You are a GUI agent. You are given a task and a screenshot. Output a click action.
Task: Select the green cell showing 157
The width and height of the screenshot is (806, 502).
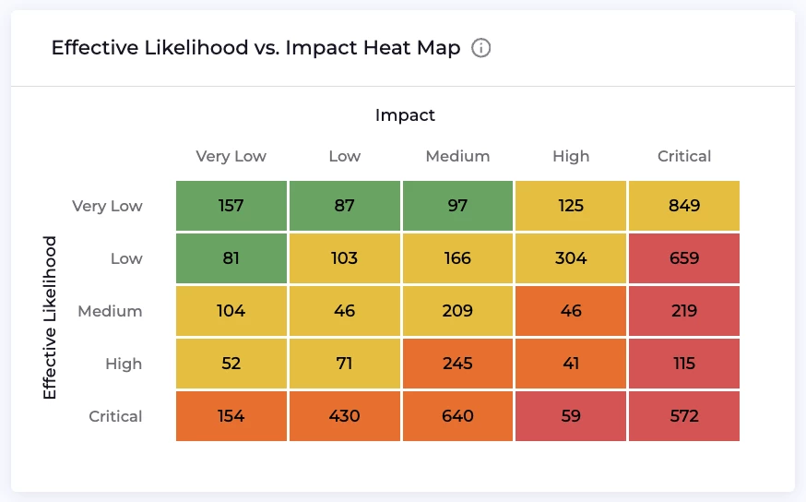231,206
